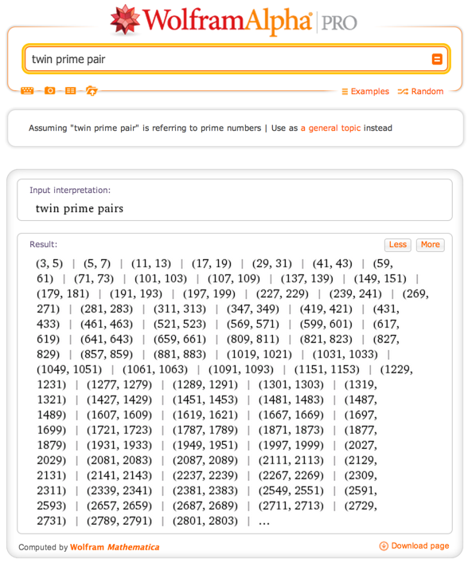
Task: Click the WolframAlpha wordmark text
Action: point(227,21)
